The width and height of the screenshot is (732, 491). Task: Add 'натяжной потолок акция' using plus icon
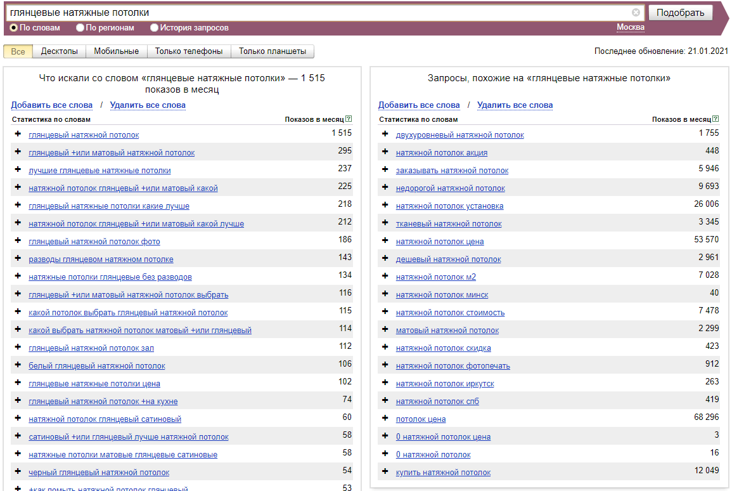point(385,152)
